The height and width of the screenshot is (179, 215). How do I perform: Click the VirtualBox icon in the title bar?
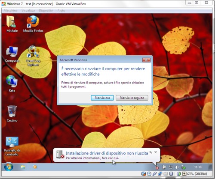point(3,4)
